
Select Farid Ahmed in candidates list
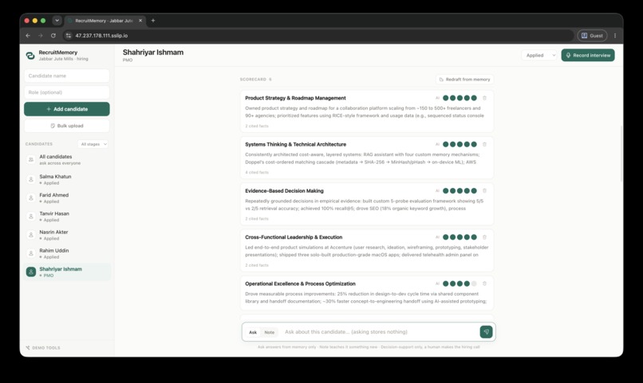point(67,198)
